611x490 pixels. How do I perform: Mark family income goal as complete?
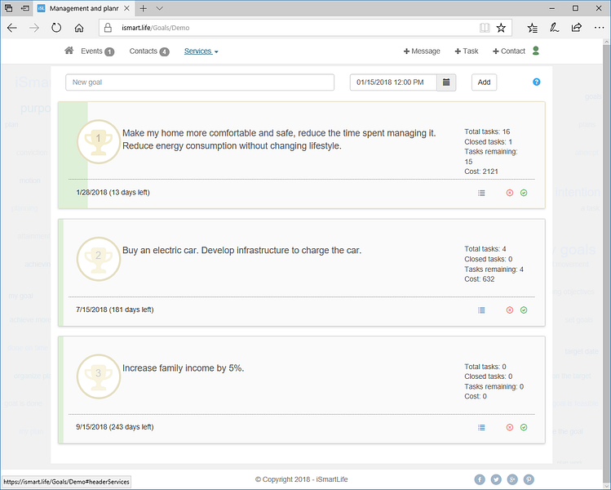click(x=524, y=428)
